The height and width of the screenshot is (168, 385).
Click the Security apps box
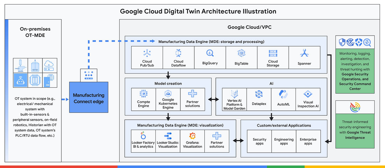(259, 141)
